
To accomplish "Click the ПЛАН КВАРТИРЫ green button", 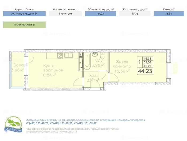I will pos(24,25).
